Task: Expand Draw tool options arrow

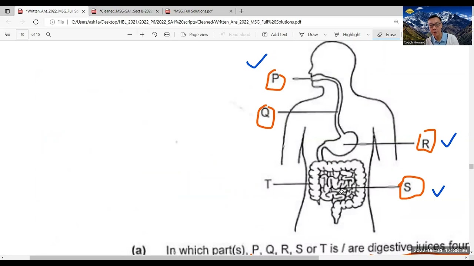Action: [x=325, y=34]
